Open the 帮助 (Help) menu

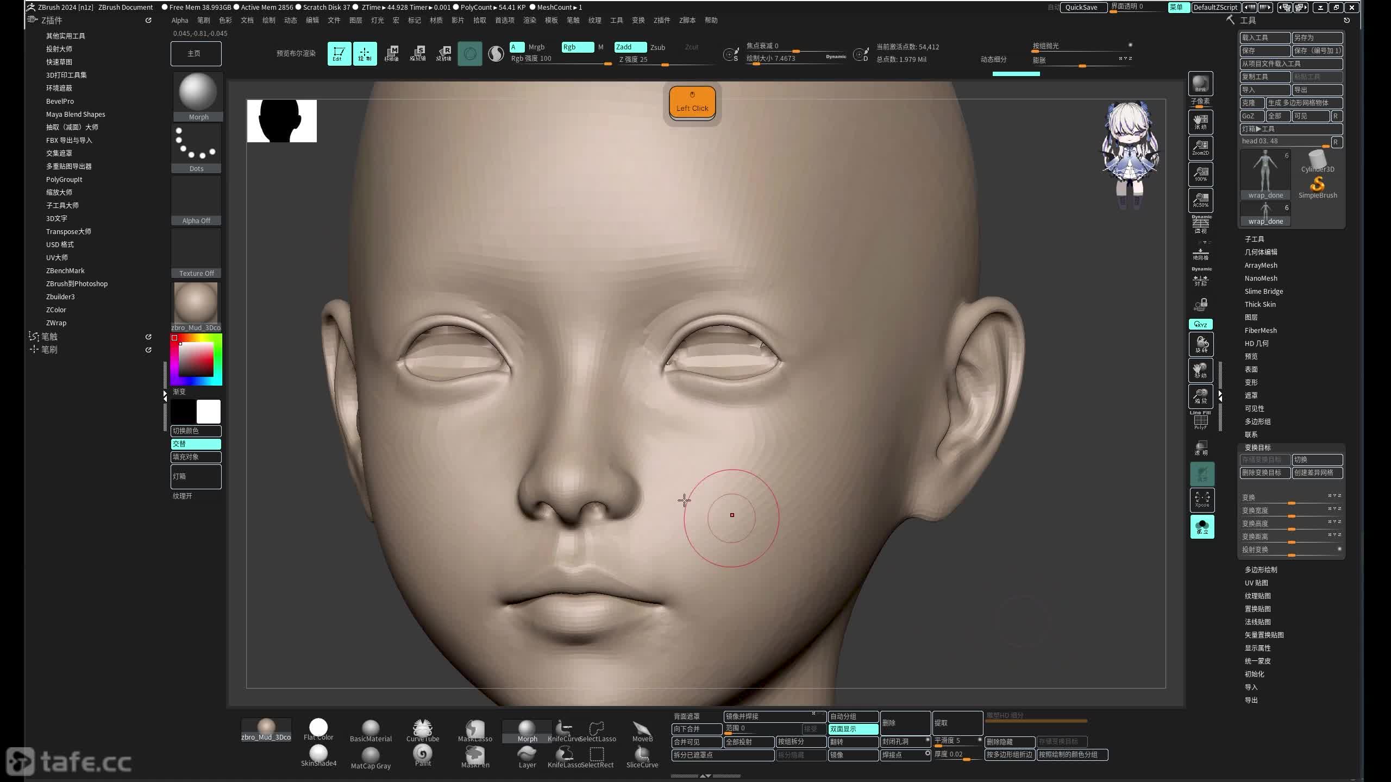click(x=711, y=20)
